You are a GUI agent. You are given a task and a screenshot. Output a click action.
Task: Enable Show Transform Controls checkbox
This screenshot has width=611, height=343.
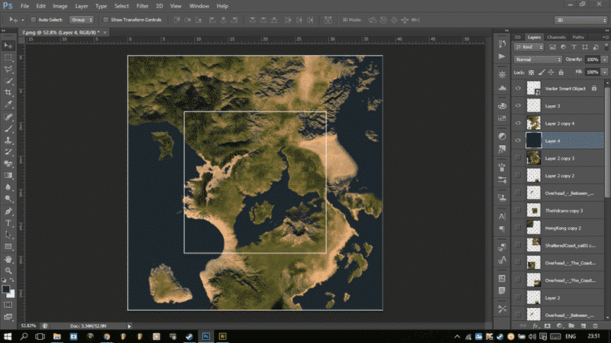click(x=106, y=19)
